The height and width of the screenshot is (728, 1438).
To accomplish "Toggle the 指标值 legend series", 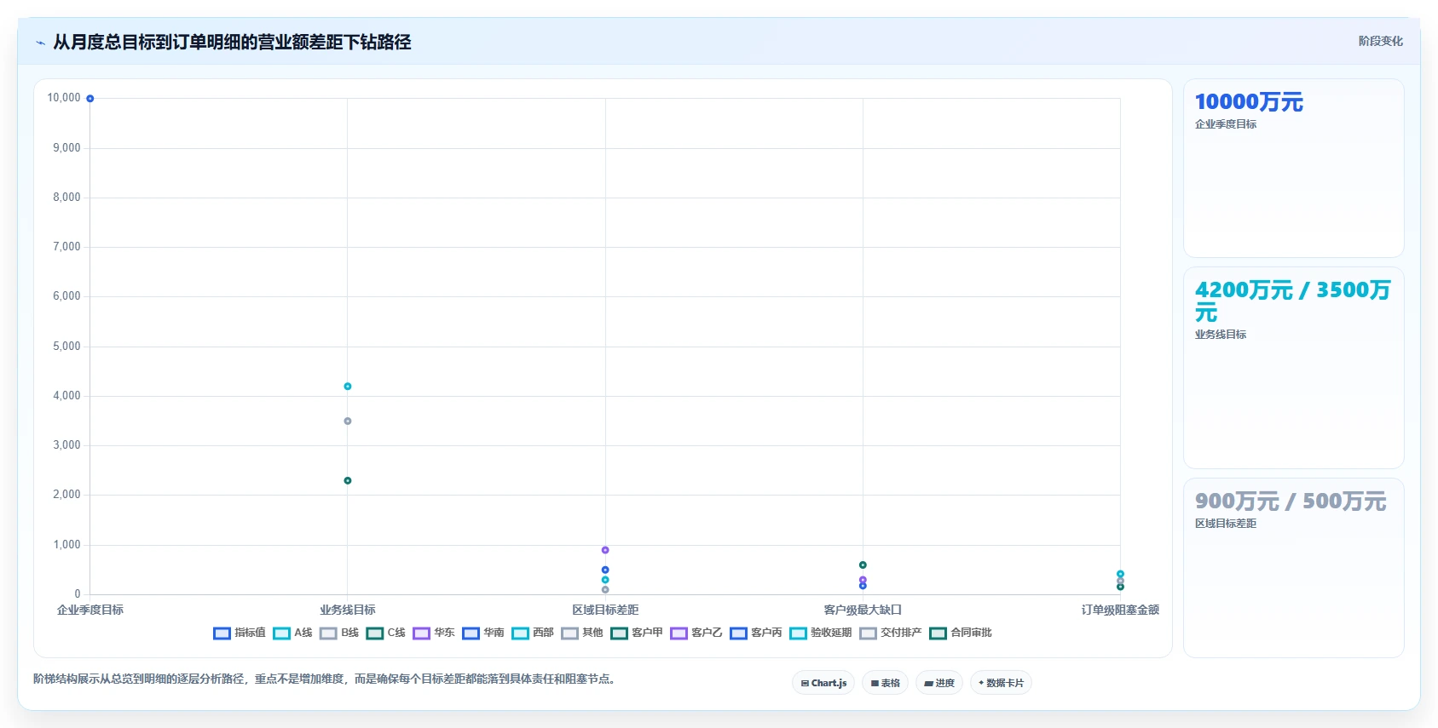I will tap(240, 633).
